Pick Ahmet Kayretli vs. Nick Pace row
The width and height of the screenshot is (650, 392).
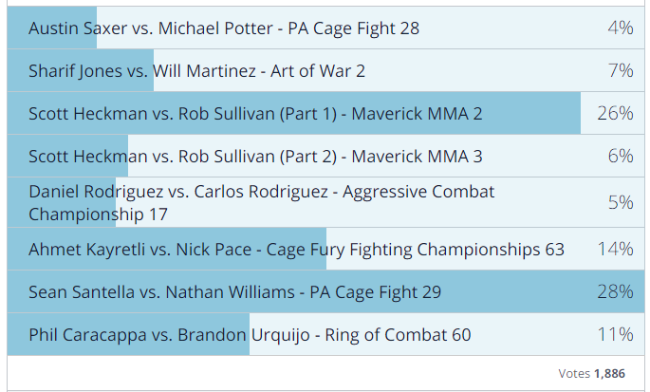(325, 249)
